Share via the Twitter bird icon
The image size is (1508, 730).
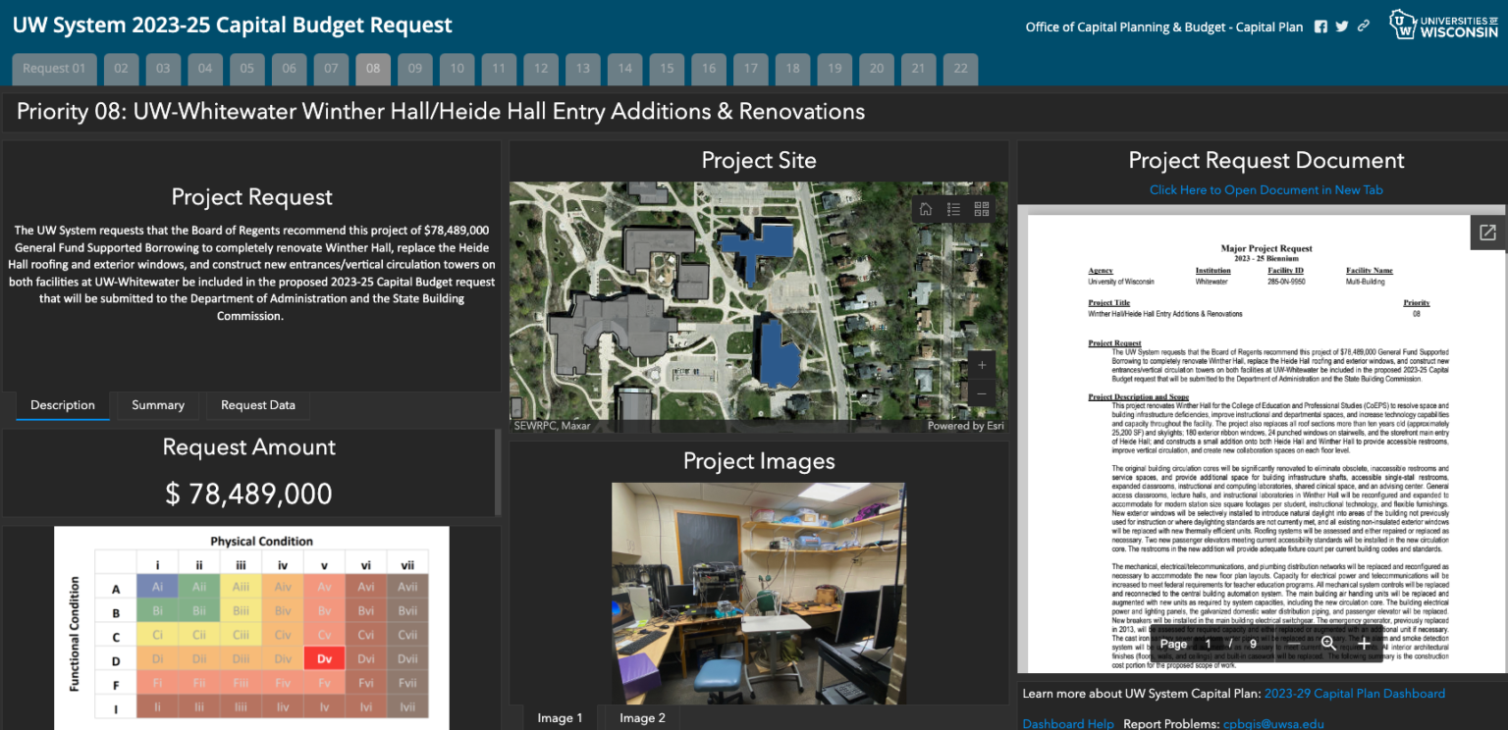click(x=1342, y=26)
